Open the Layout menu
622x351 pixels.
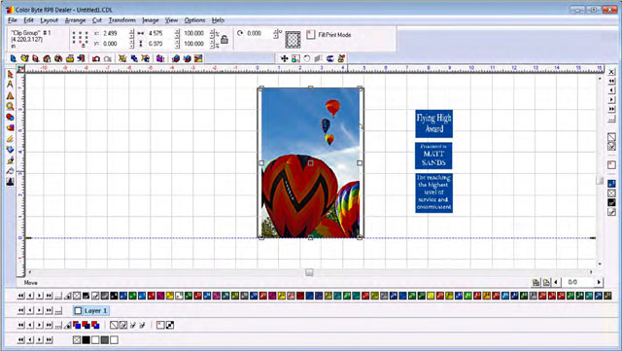click(50, 20)
